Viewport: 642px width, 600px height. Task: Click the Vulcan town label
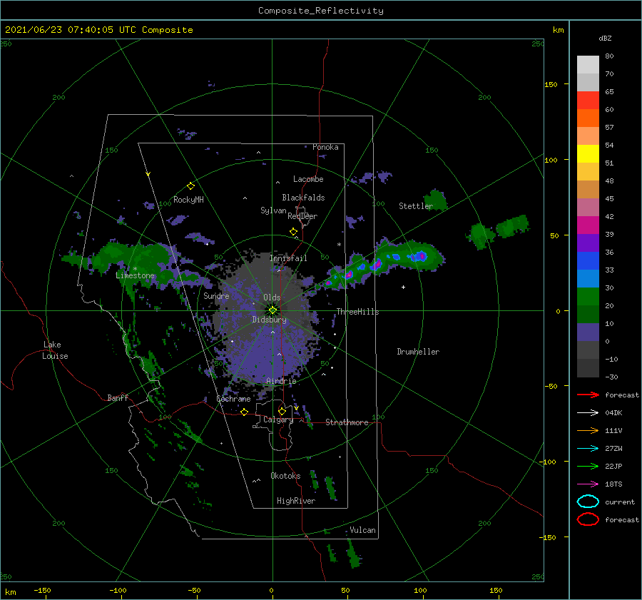click(x=363, y=530)
